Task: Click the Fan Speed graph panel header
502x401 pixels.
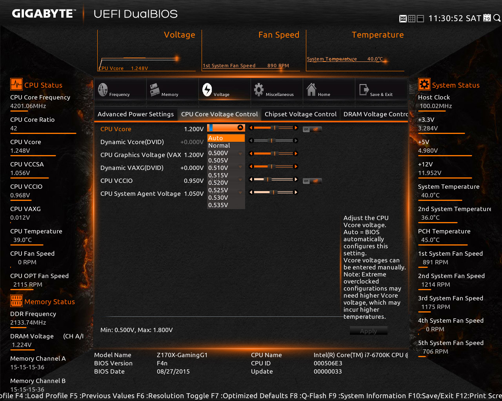Action: (x=279, y=35)
